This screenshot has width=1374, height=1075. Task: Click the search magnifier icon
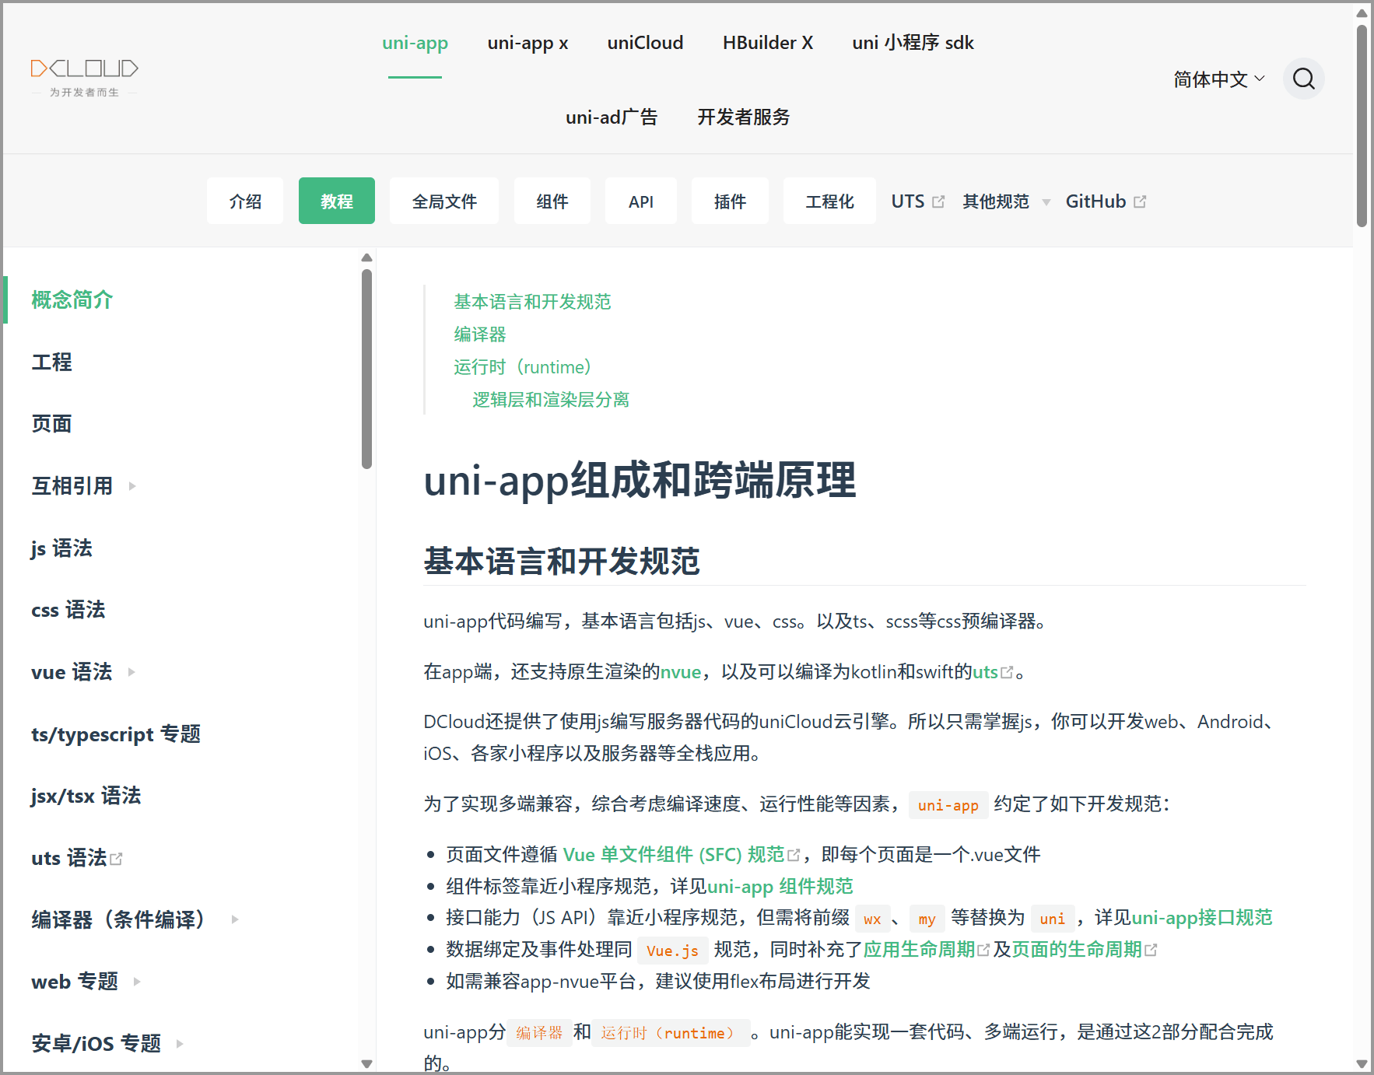(x=1303, y=79)
